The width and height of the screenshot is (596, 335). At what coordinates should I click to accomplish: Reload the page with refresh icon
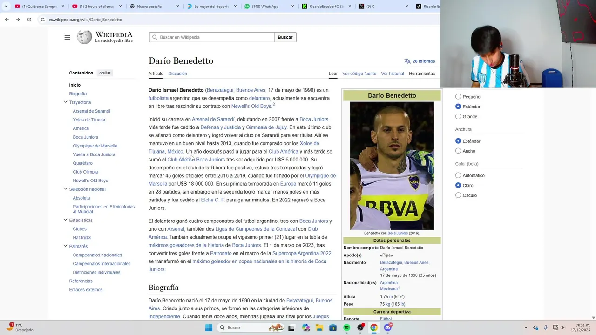tap(29, 20)
